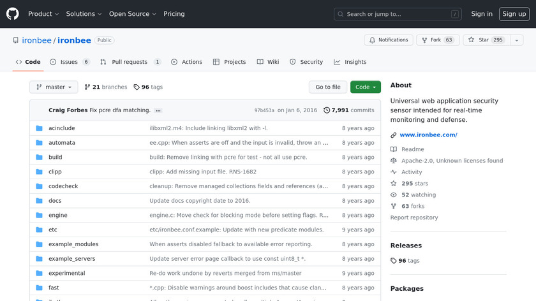
Task: Switch to the Insights tab
Action: (350, 62)
